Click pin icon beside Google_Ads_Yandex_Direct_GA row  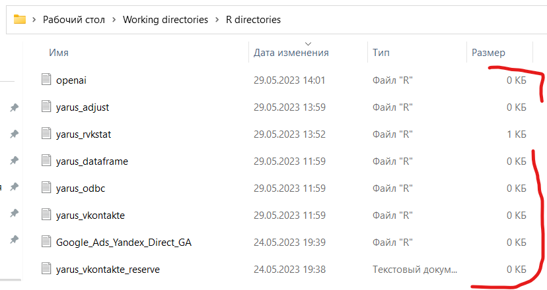[14, 239]
